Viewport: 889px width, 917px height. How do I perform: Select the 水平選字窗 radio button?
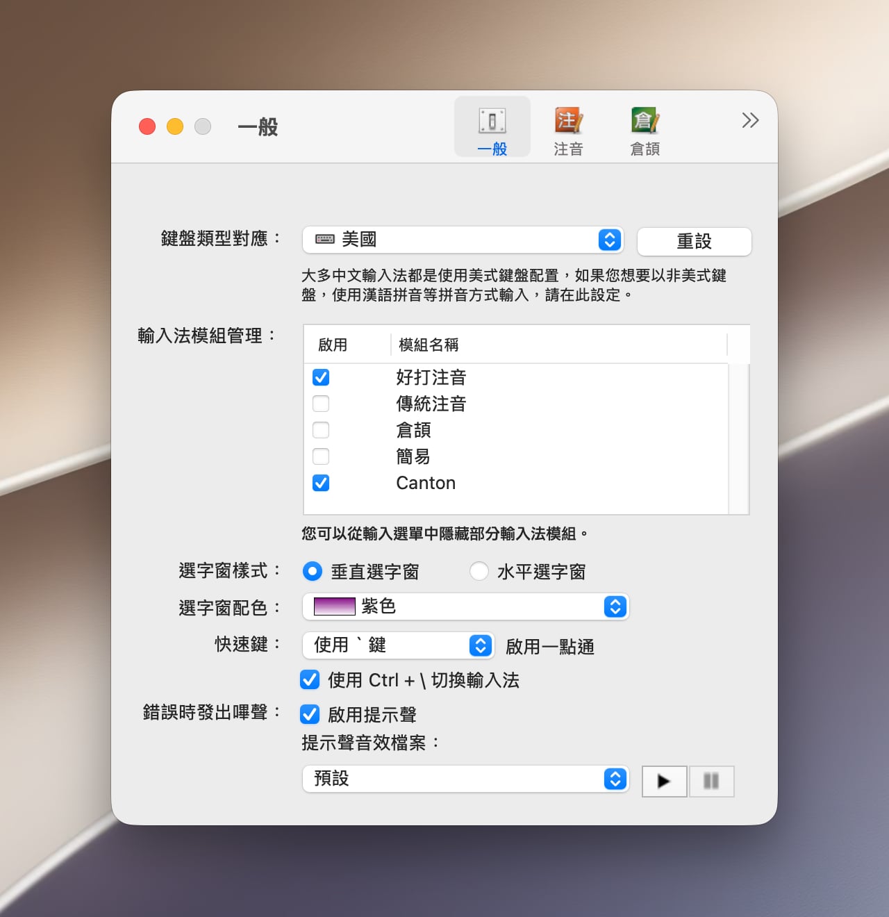click(x=479, y=571)
